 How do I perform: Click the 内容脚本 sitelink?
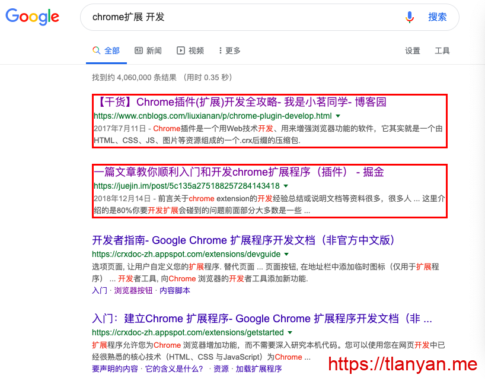(x=175, y=291)
